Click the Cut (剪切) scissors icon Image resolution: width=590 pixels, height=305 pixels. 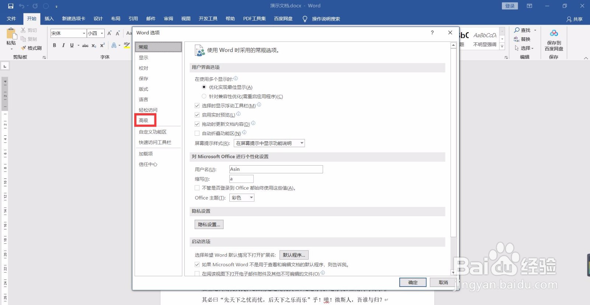(23, 30)
